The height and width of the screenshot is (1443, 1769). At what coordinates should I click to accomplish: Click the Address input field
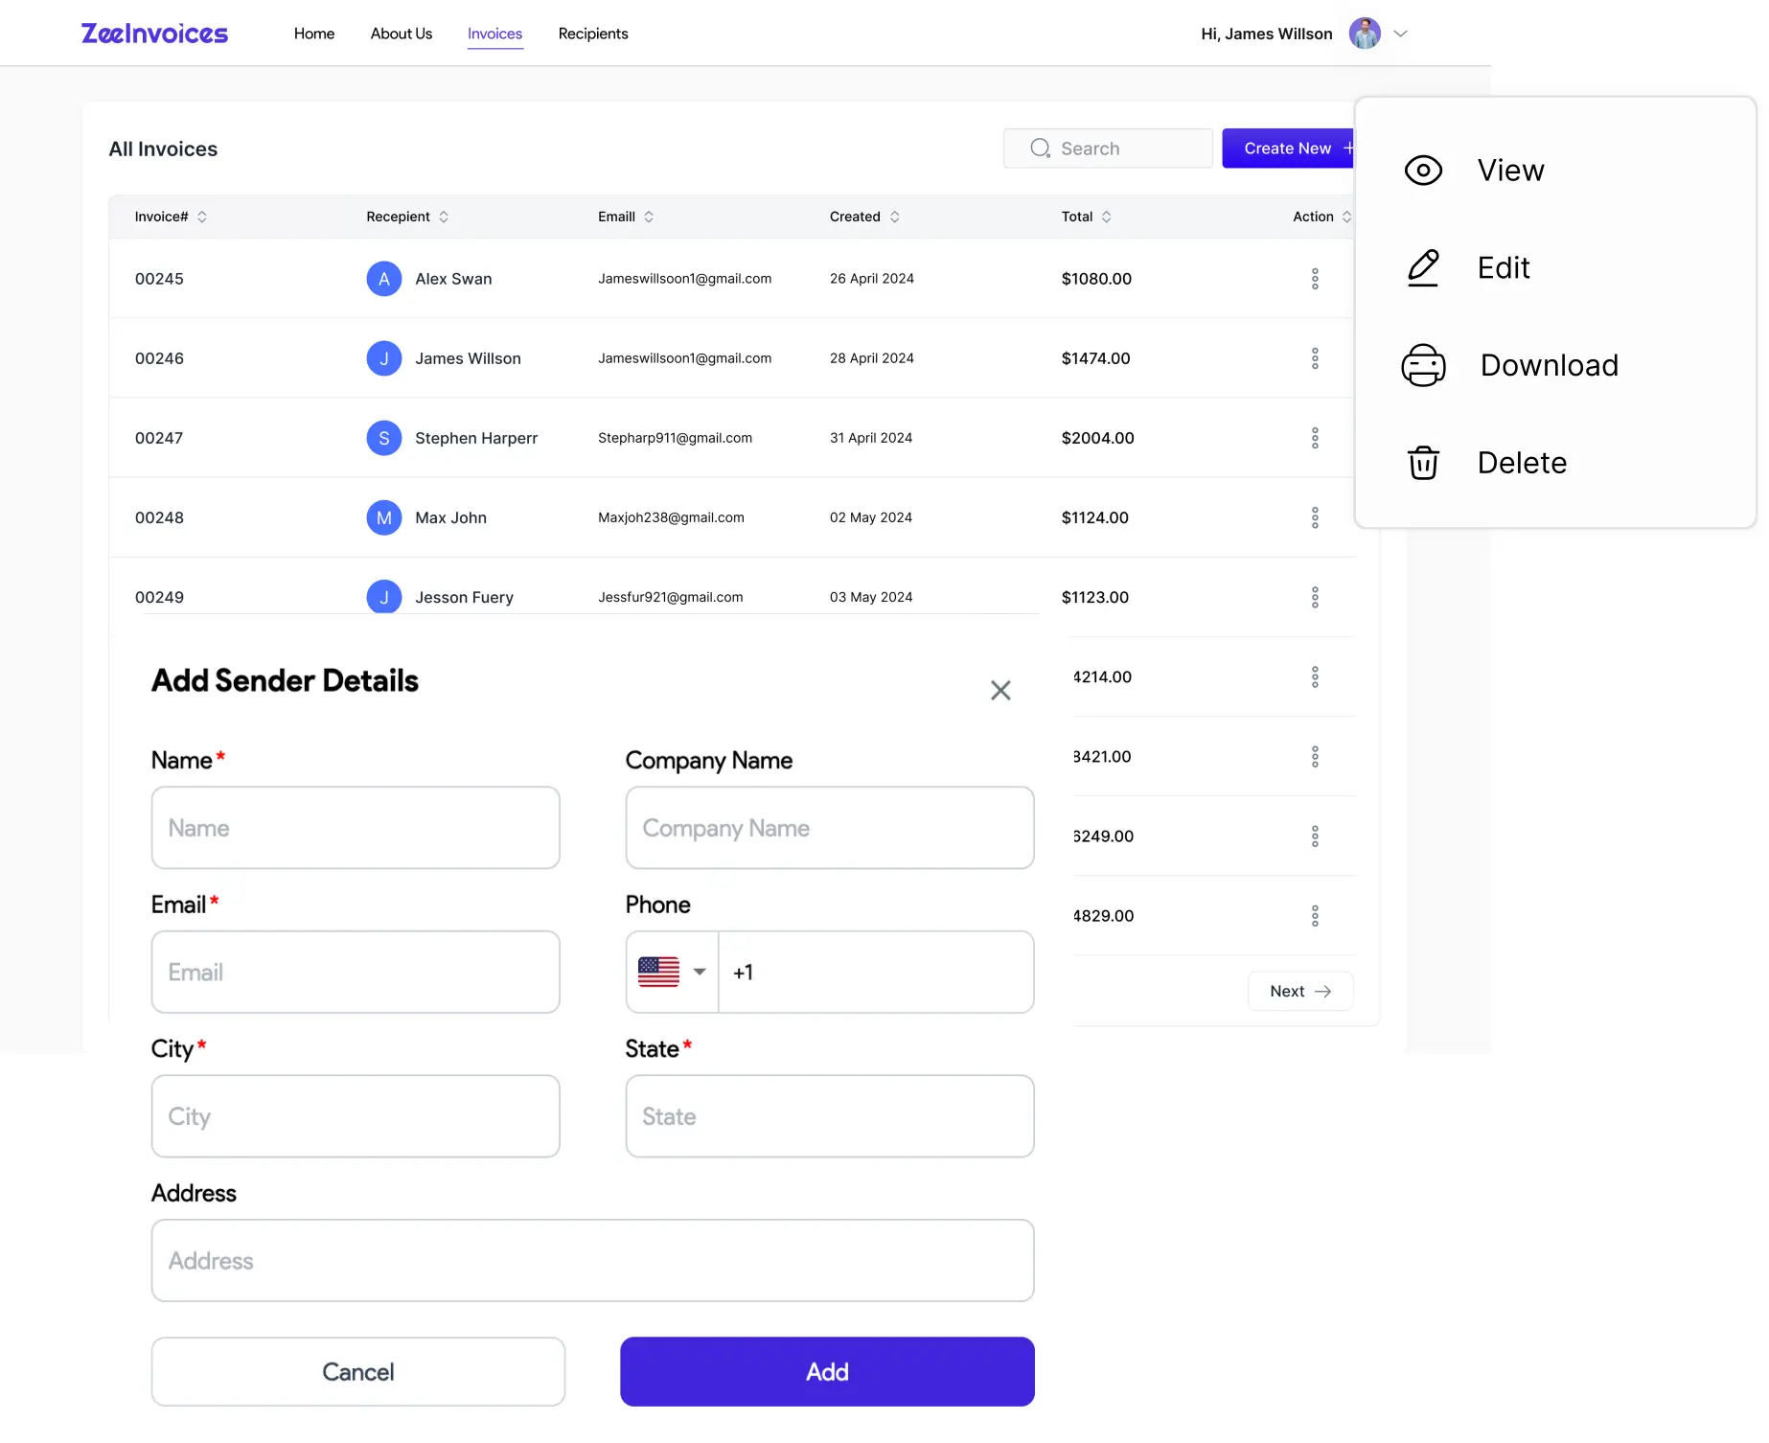(593, 1260)
